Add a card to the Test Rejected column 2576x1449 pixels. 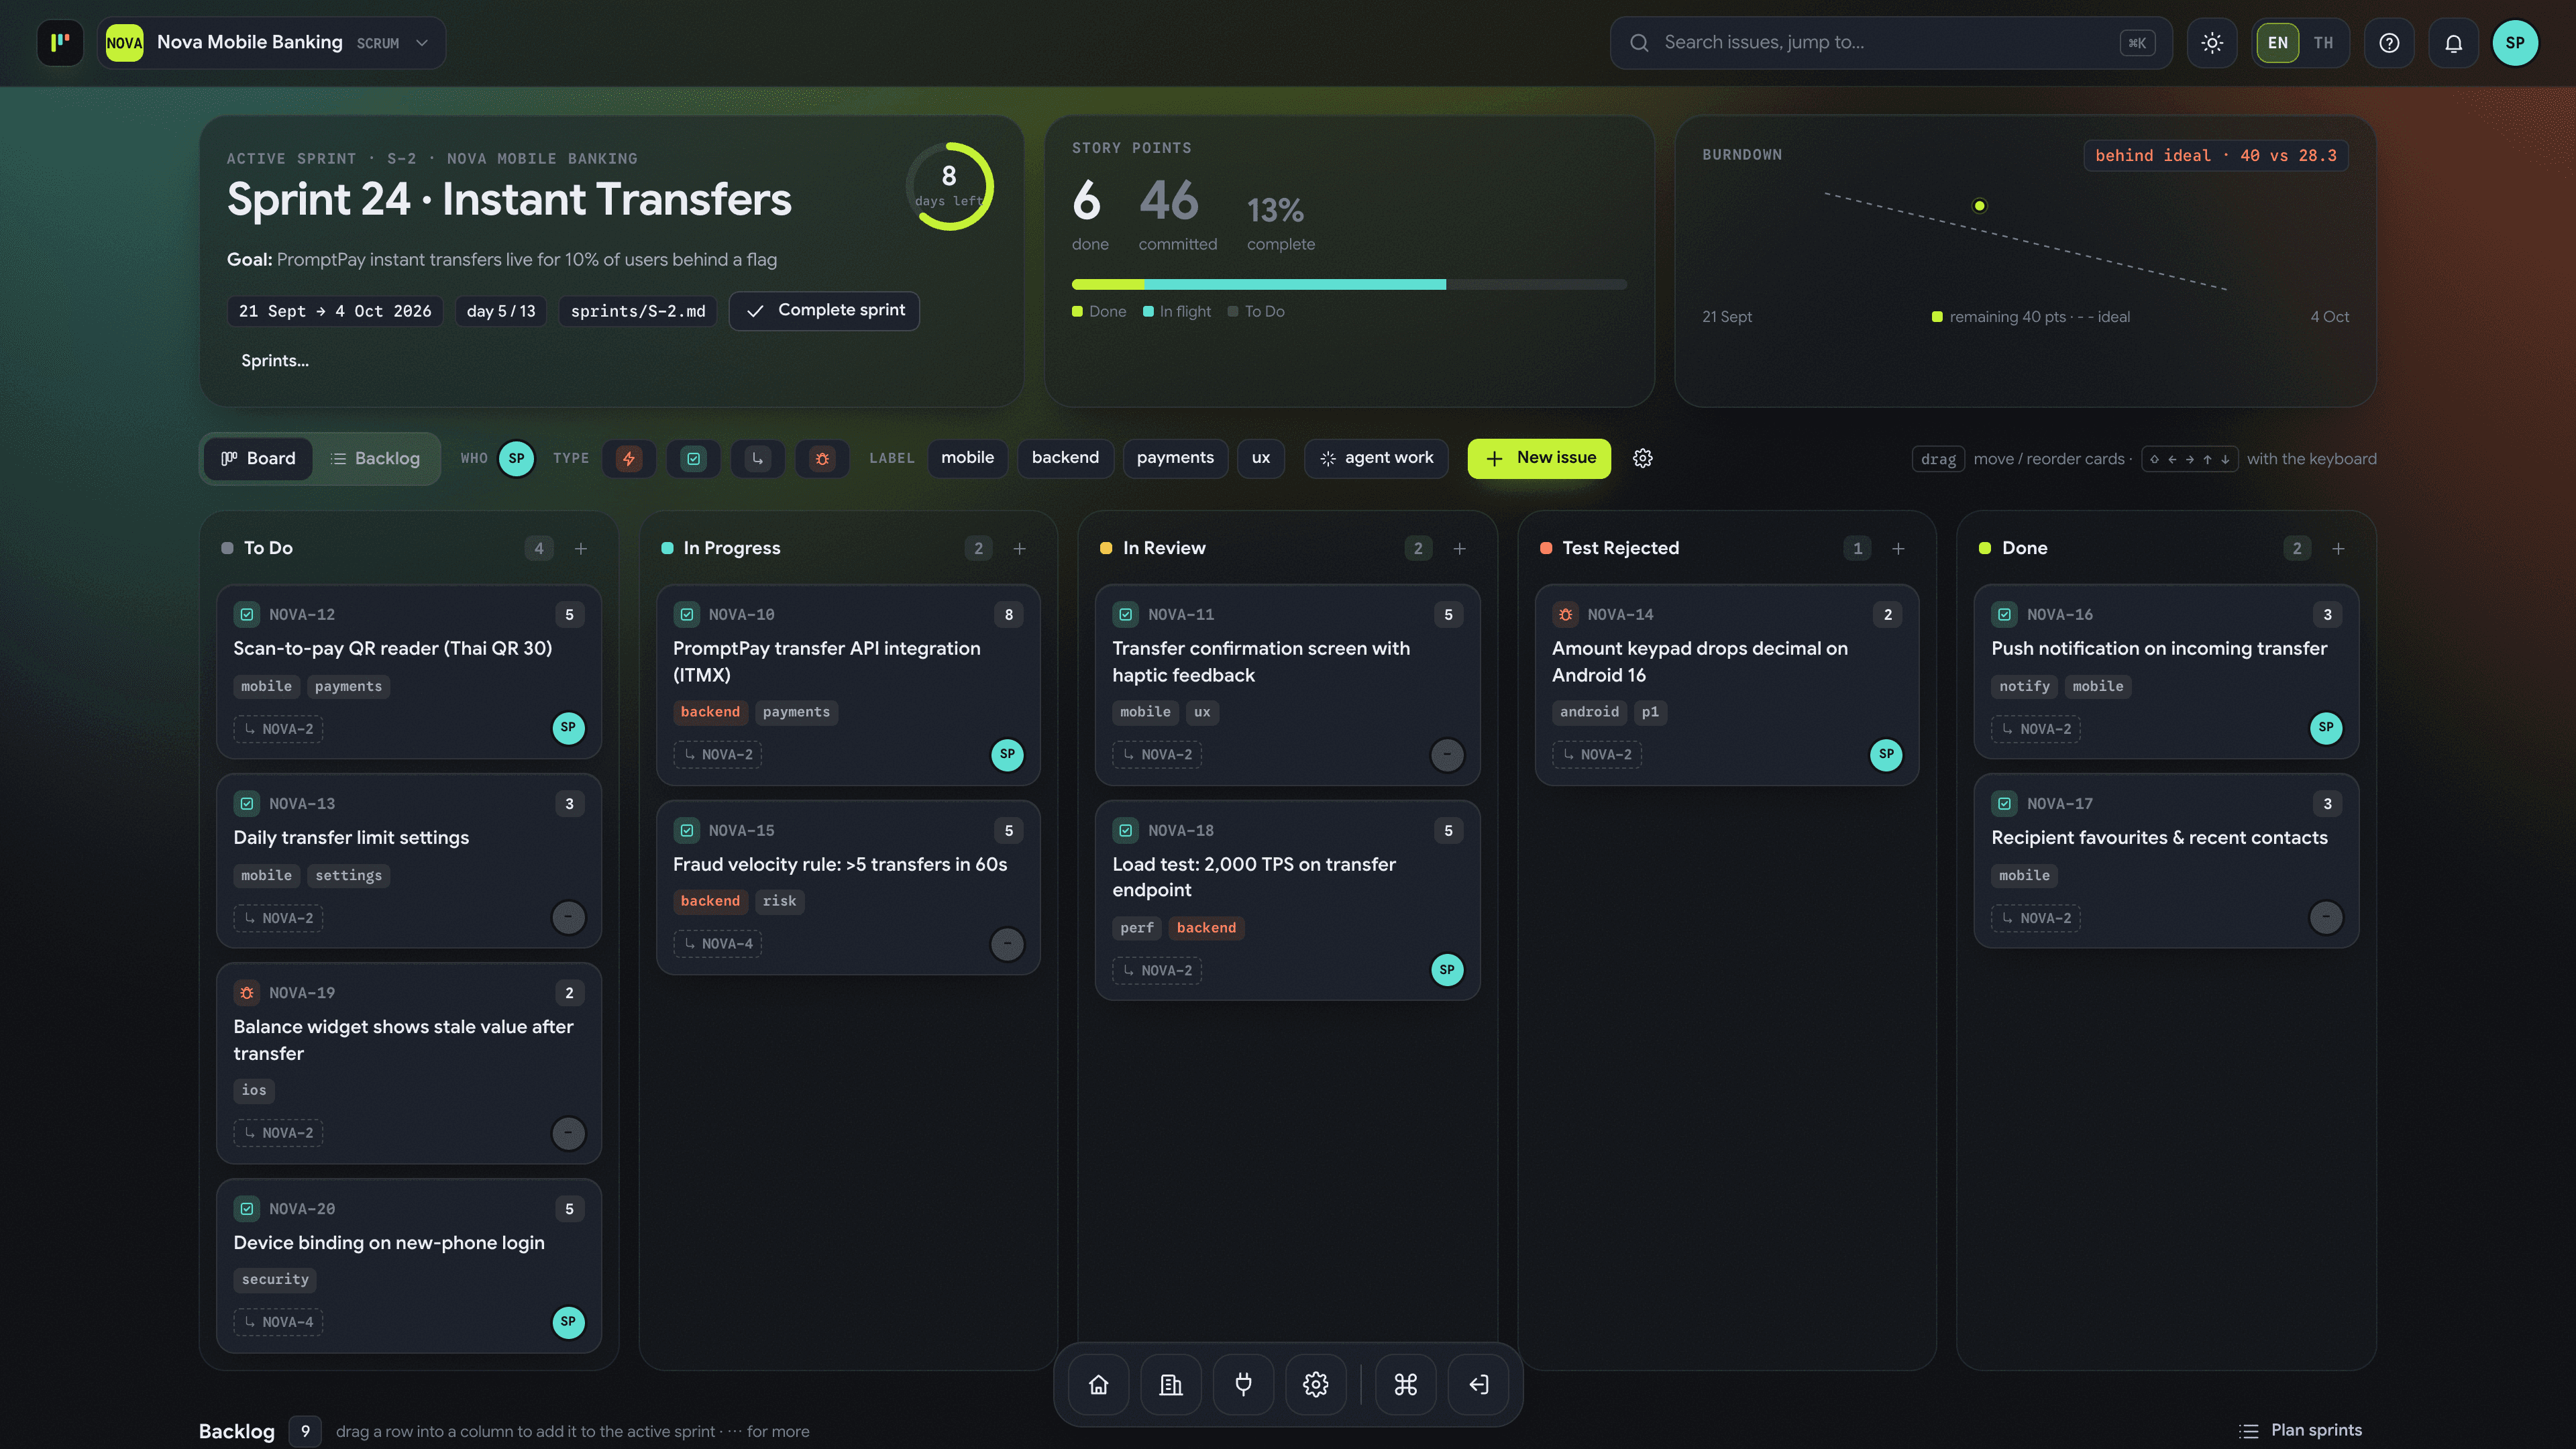[1898, 548]
